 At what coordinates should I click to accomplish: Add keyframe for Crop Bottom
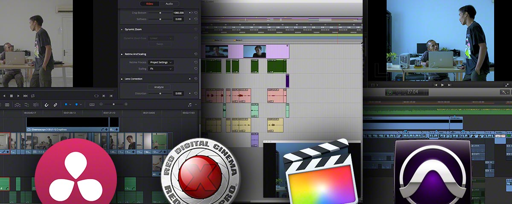(x=189, y=13)
